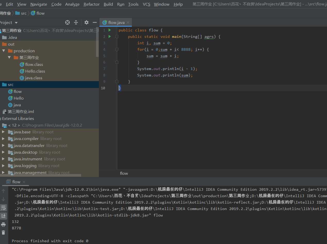Fold the main method at line 2
This screenshot has width=327, height=244.
tap(117, 37)
